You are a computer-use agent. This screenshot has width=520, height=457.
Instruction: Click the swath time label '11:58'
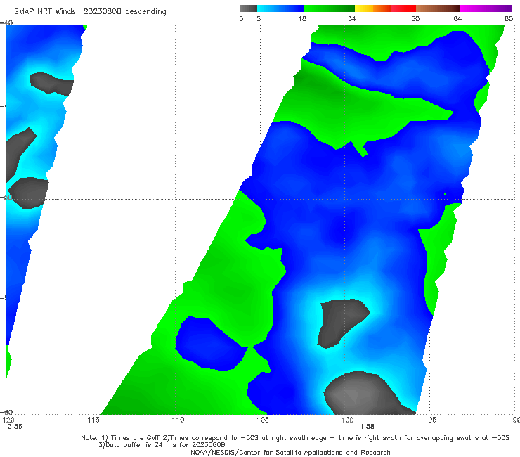tap(365, 427)
